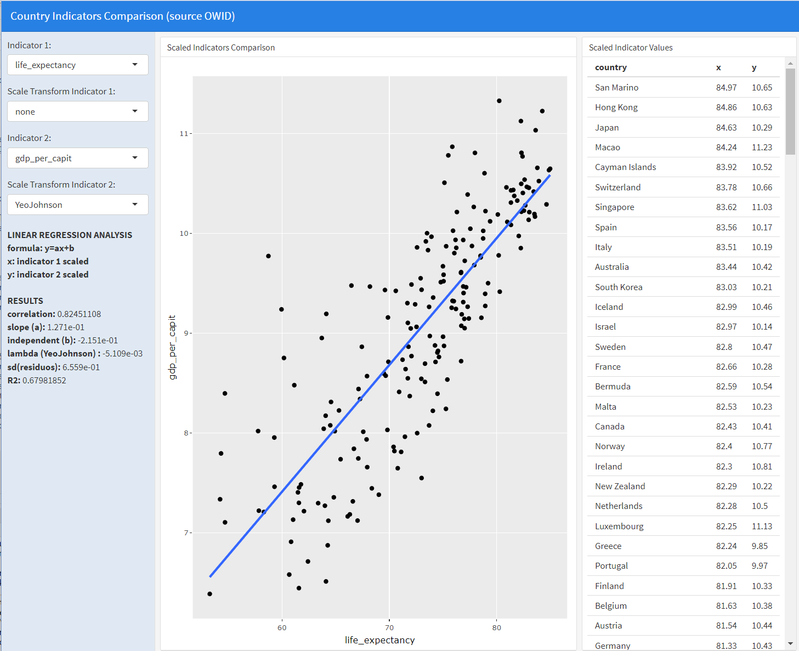Click the caret icon on the life_expectancy selector
The width and height of the screenshot is (799, 651).
[135, 65]
